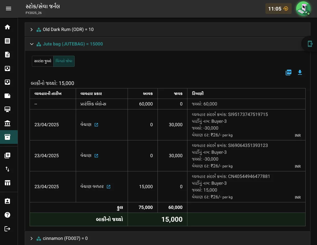Screen dimensions: 317x245
Task: Click the logout icon in the sidebar
Action: pos(7,229)
